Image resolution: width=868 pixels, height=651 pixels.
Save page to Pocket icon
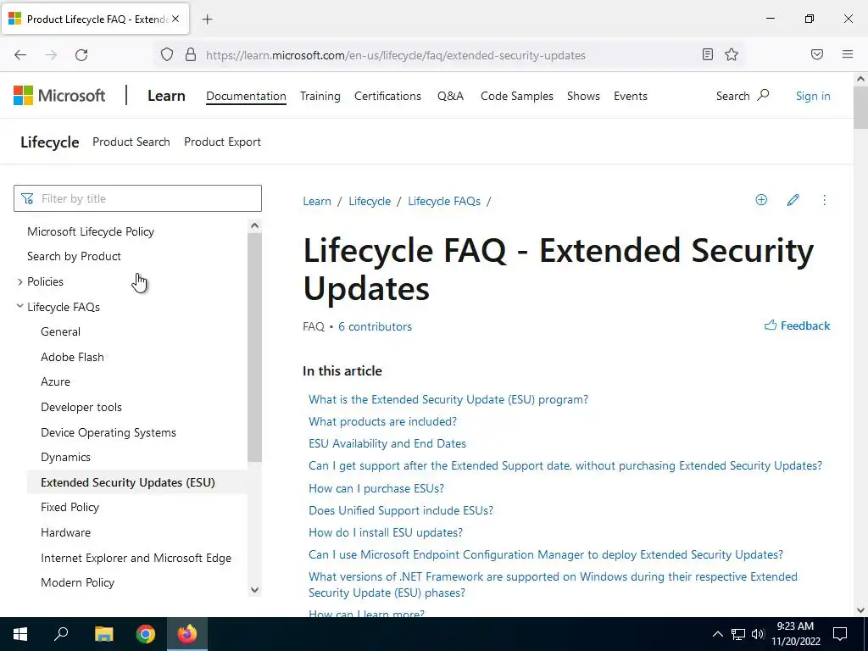click(817, 54)
